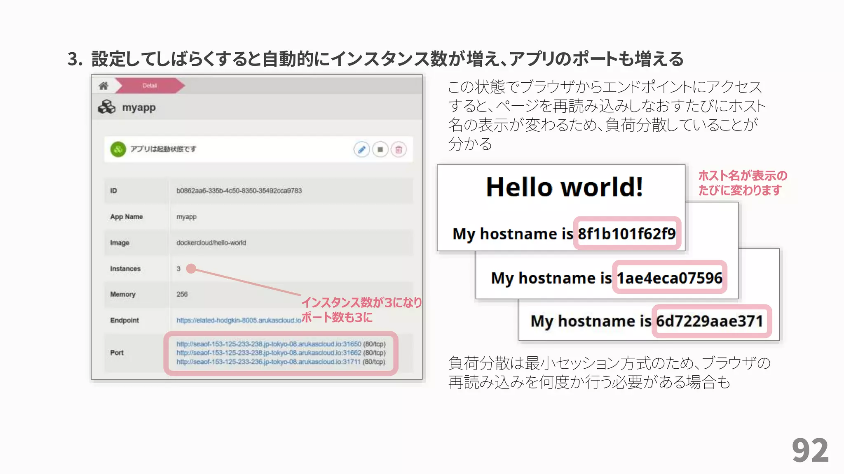Screen dimensions: 844x474
Task: Click the trash delete app icon
Action: tap(399, 149)
